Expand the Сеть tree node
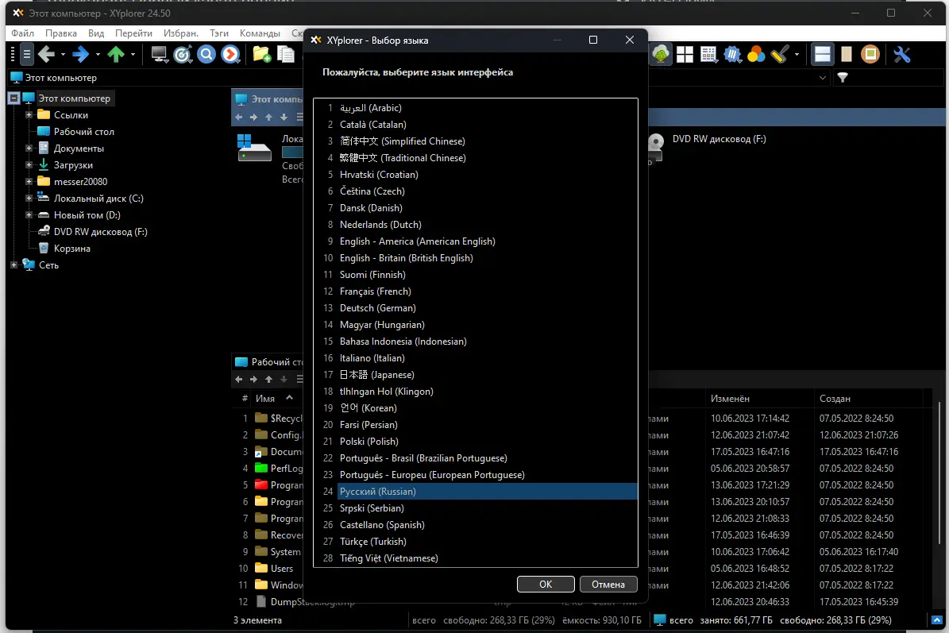This screenshot has height=633, width=949. coord(14,265)
